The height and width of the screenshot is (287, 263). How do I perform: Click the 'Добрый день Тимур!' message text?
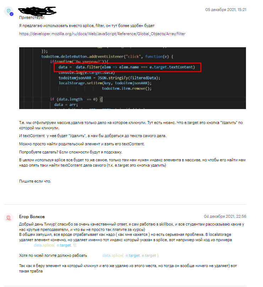point(132,227)
